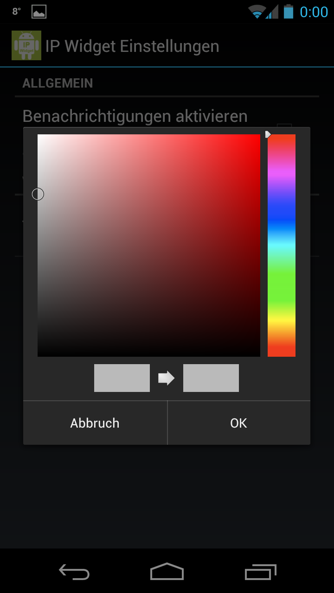Screen dimensions: 334x593
Task: Confirm color with the OK button
Action: point(239,423)
